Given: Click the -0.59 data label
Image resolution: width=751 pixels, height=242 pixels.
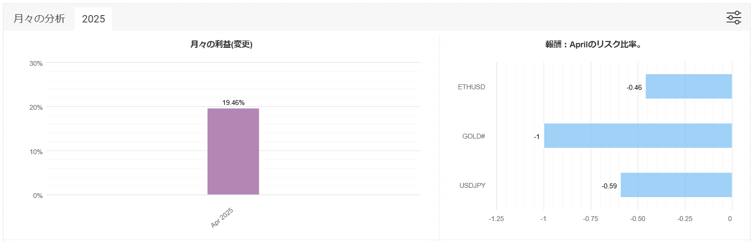Looking at the screenshot, I should 609,186.
